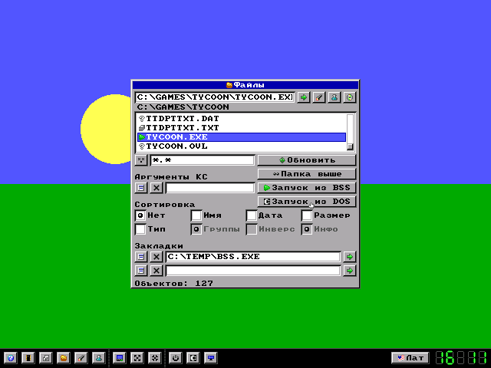This screenshot has height=368, width=491.
Task: Click the wildcard mask icon left of *.*
Action: [x=141, y=160]
